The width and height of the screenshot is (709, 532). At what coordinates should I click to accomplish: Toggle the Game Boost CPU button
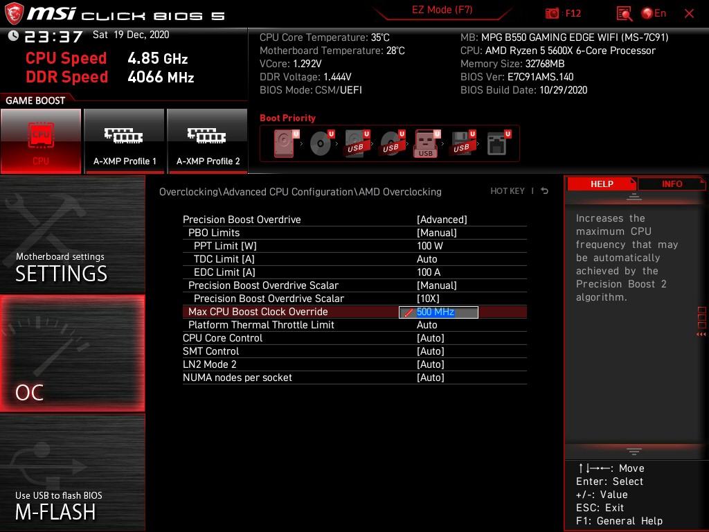click(41, 141)
